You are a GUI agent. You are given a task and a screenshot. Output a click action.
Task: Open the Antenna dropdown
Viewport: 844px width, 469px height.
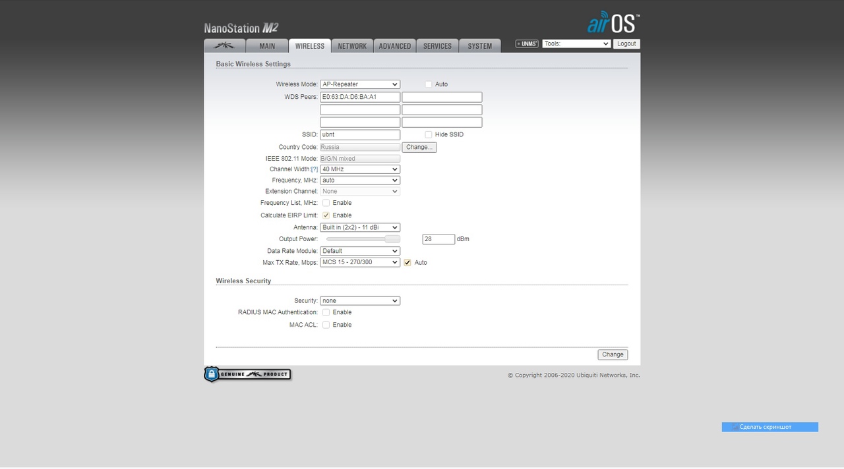coord(360,227)
